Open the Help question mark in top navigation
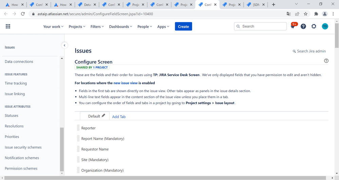 [303, 26]
